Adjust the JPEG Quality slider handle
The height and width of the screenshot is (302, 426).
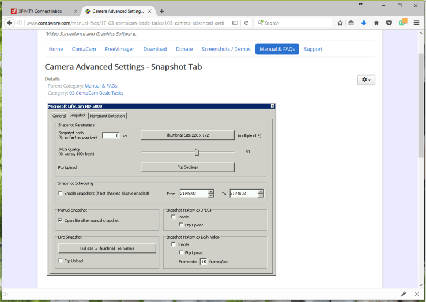coord(197,152)
